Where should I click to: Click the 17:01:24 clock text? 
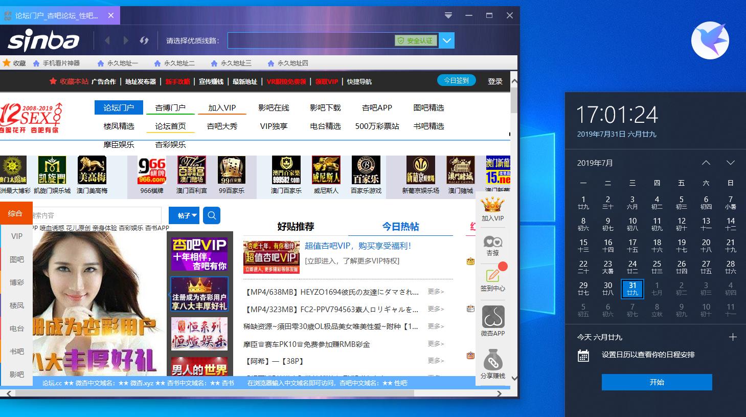[617, 115]
